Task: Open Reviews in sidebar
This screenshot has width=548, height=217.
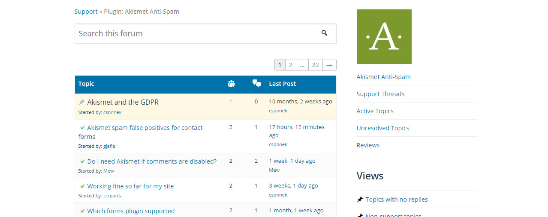Action: click(x=368, y=145)
